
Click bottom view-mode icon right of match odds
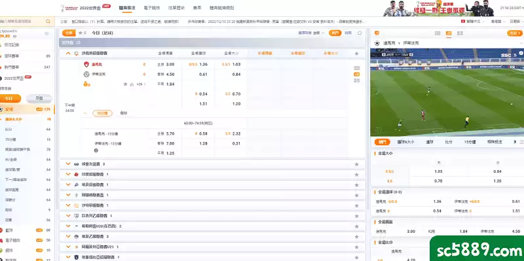tap(356, 80)
